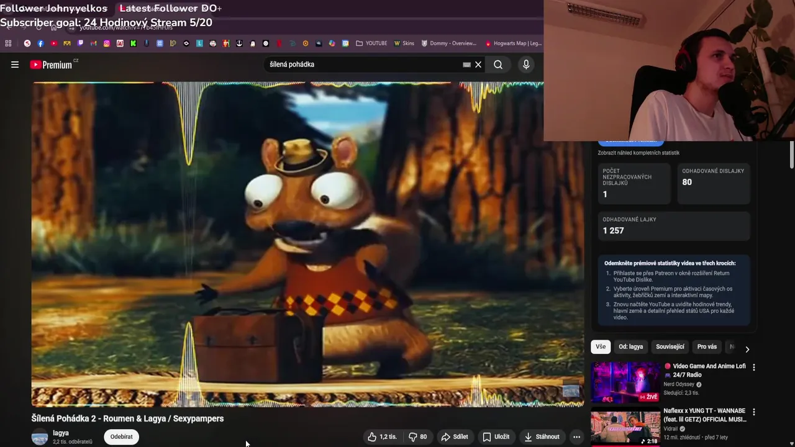Start voice search with microphone
The width and height of the screenshot is (795, 447).
pyautogui.click(x=526, y=65)
